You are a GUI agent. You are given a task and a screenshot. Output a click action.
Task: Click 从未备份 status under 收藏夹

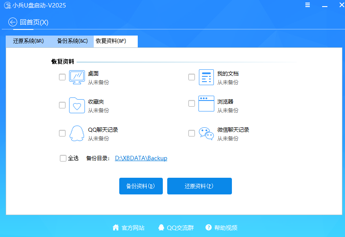click(x=99, y=111)
